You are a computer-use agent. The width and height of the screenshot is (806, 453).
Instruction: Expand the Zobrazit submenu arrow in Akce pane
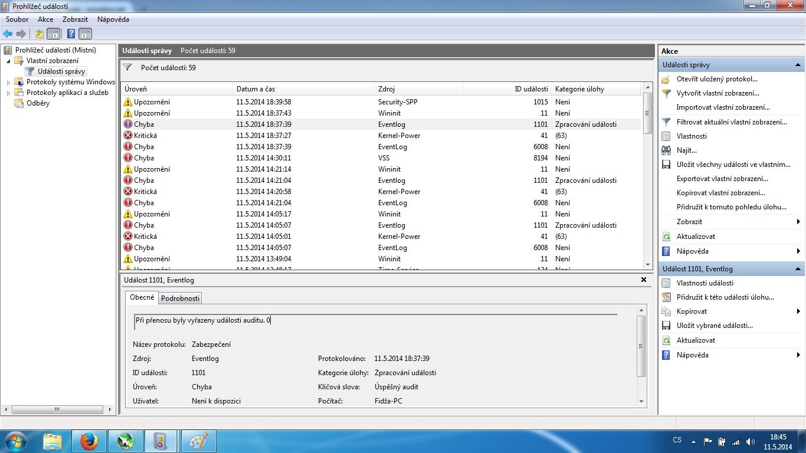point(798,222)
